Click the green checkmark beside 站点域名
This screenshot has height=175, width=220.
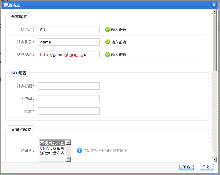107,54
